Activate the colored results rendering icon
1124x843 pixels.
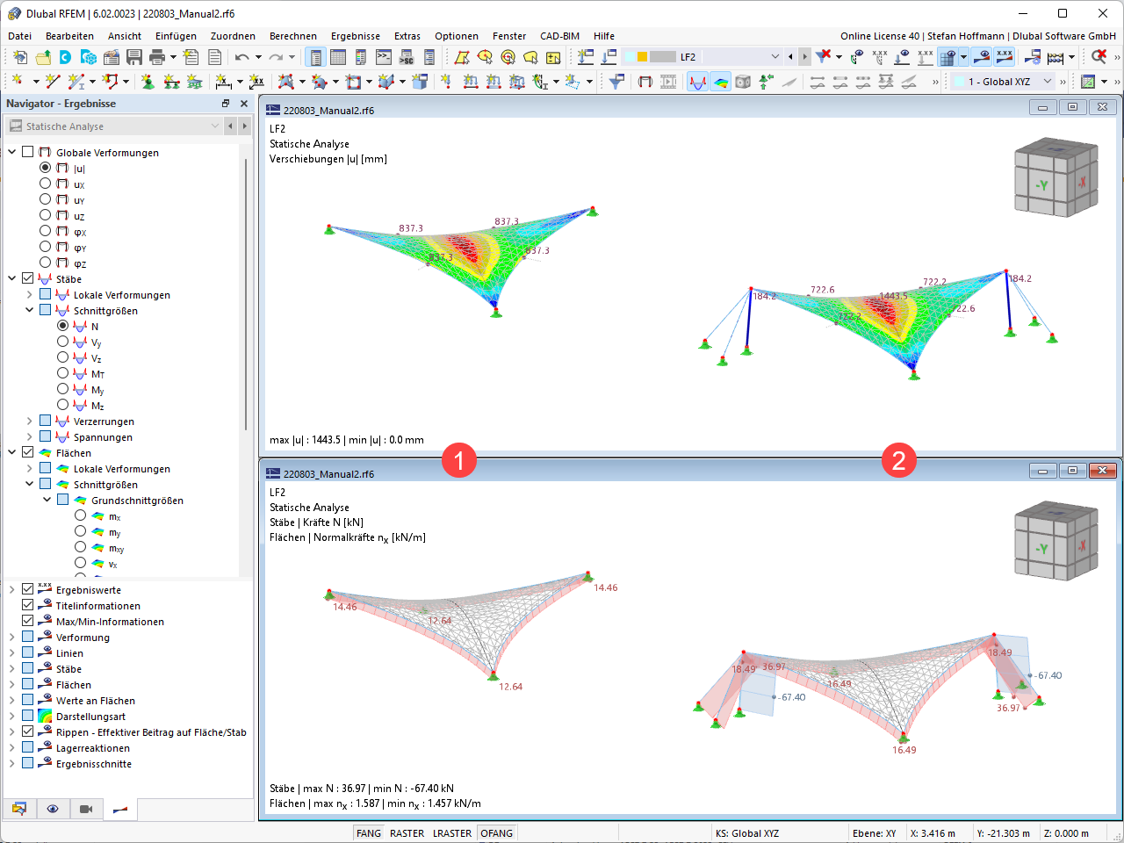point(721,80)
